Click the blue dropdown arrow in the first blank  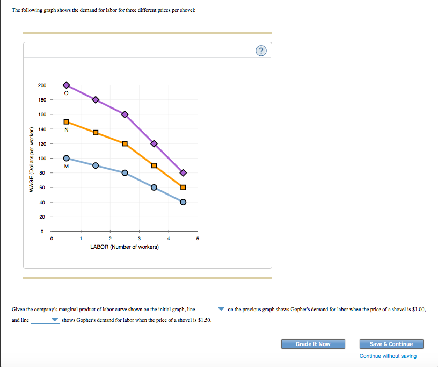point(222,309)
